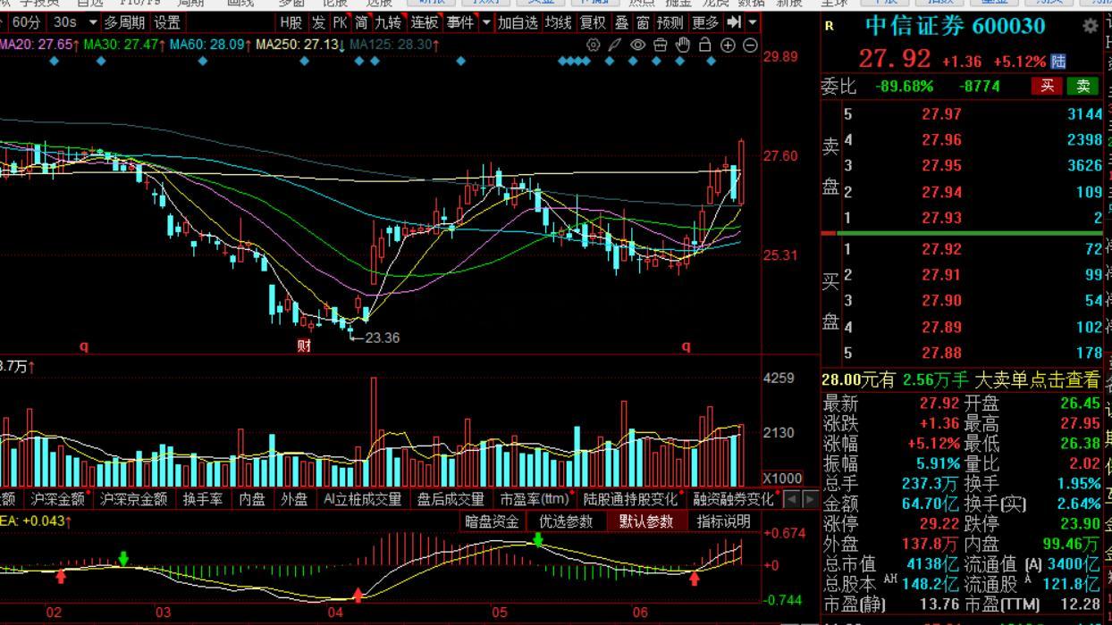Toggle the chart lock icon

pos(704,45)
